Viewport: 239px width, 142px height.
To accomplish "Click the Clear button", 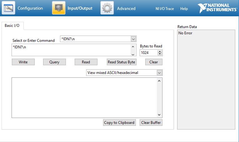I will click(x=154, y=62).
